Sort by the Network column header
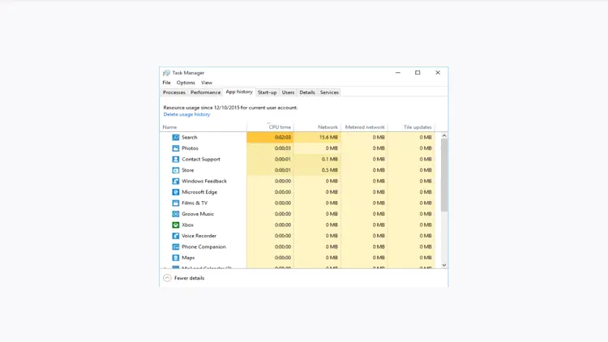Screen dimensions: 608x342 (328, 127)
